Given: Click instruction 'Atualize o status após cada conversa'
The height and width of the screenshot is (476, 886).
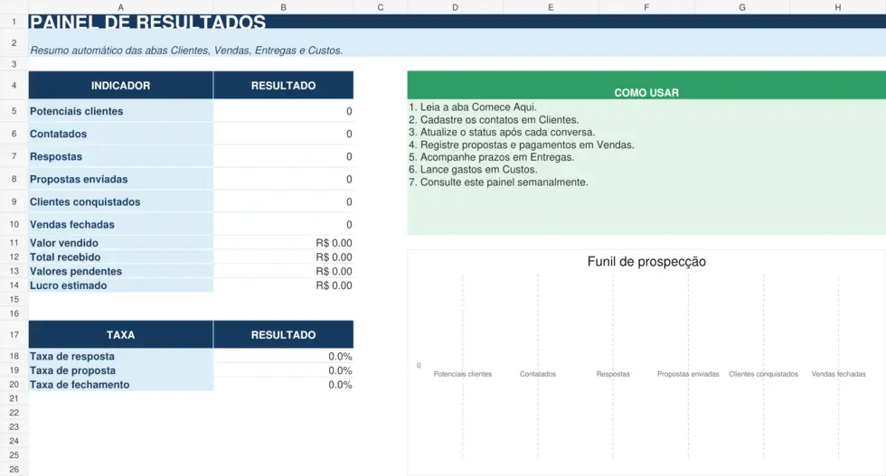Looking at the screenshot, I should [x=502, y=132].
